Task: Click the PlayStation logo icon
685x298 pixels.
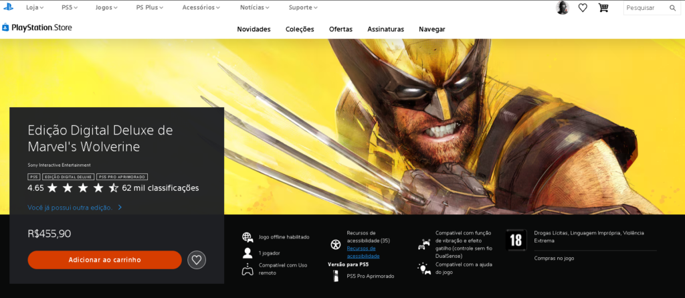Action: tap(8, 7)
